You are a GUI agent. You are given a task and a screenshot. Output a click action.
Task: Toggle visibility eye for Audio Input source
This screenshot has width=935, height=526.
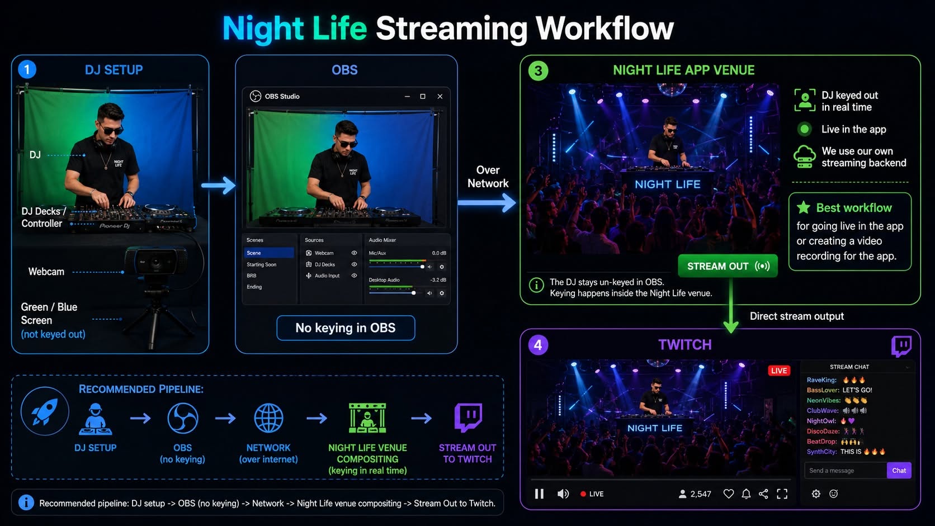354,276
